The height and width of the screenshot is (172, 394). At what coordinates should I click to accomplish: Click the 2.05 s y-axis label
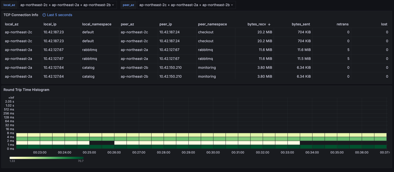click(x=10, y=102)
